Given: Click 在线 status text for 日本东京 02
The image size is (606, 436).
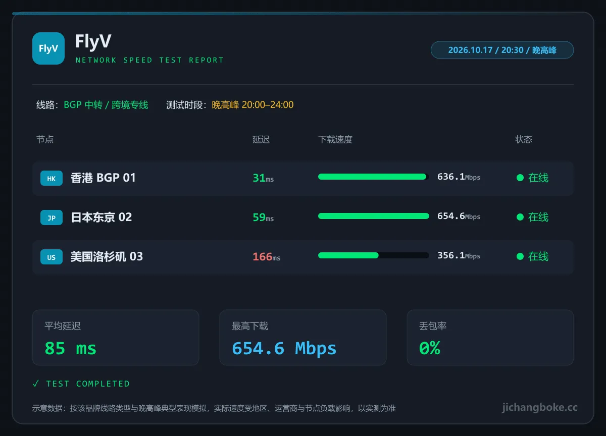Looking at the screenshot, I should 538,217.
